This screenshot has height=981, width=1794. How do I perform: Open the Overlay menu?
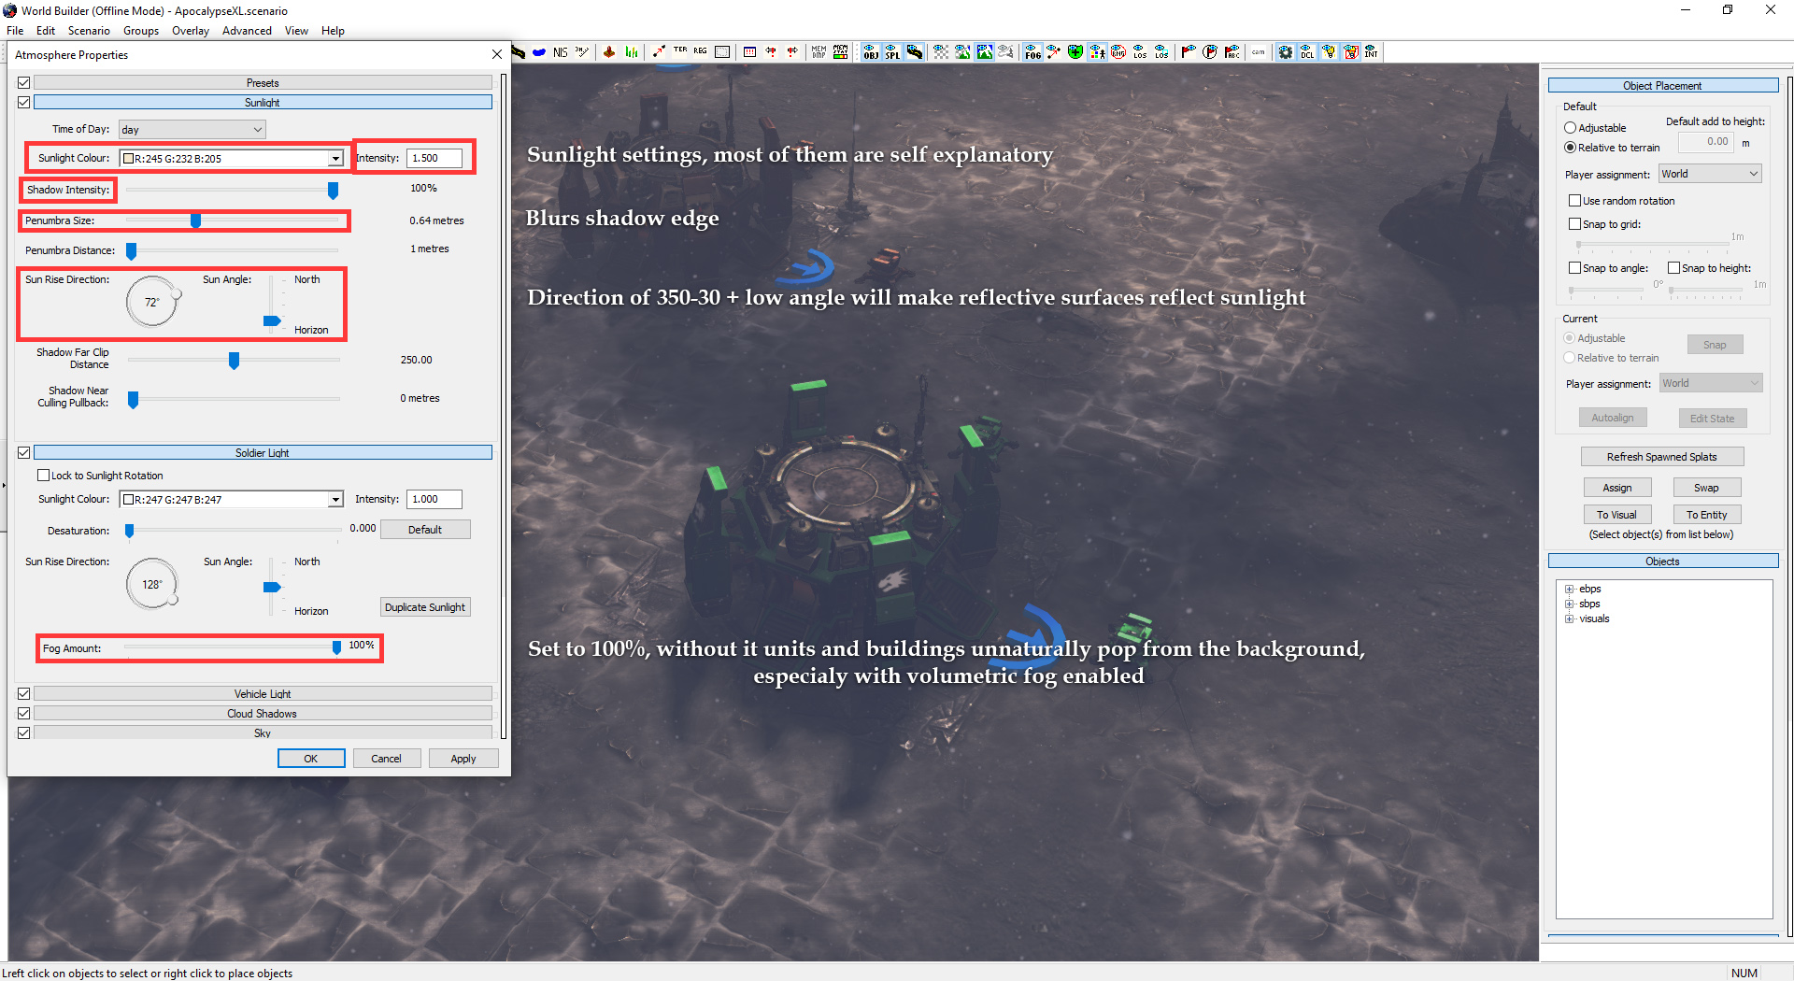coord(191,31)
